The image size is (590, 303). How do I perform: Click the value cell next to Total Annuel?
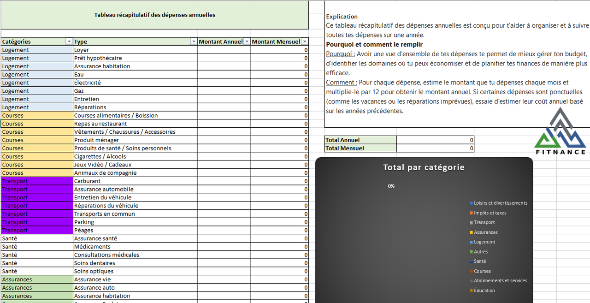click(x=435, y=140)
